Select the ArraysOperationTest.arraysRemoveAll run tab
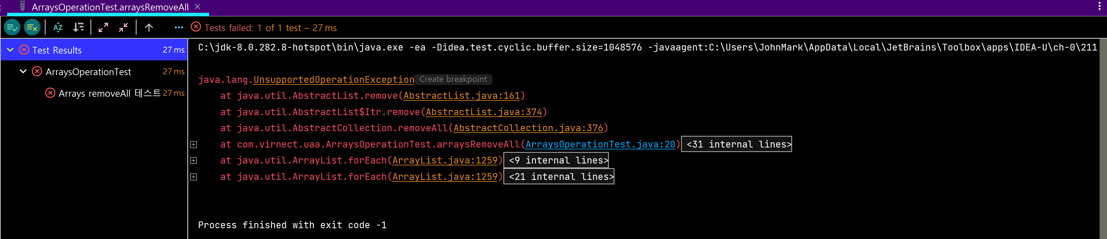The image size is (1107, 239). [x=110, y=7]
